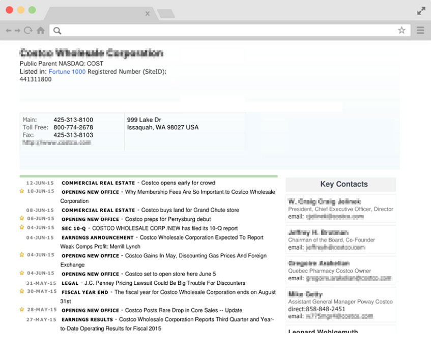Click the street address '999 Lake Dr'

click(x=144, y=120)
